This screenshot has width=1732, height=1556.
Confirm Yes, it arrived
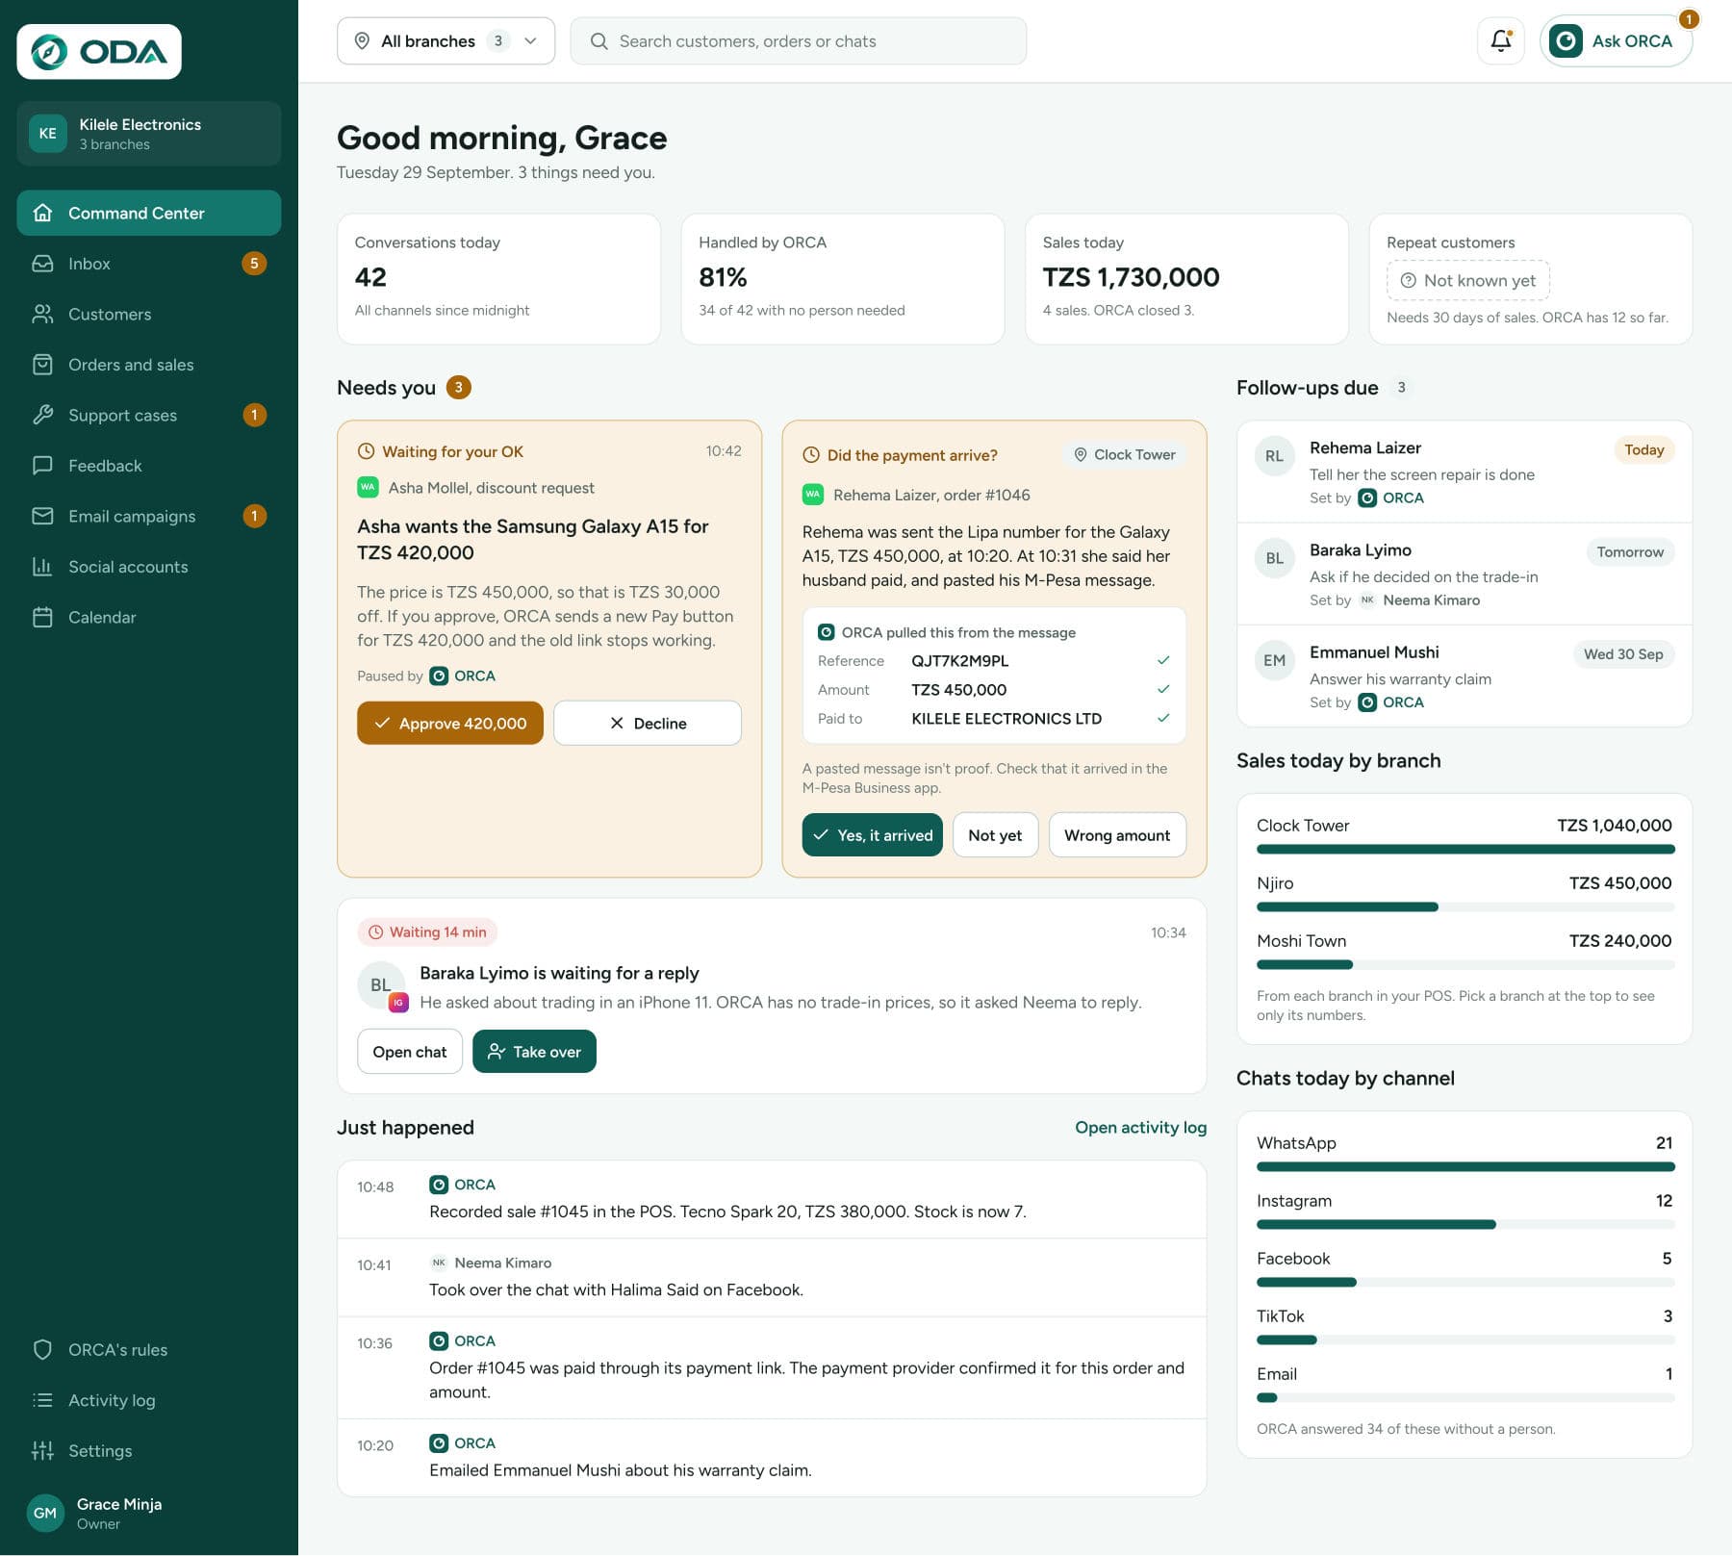(x=873, y=835)
